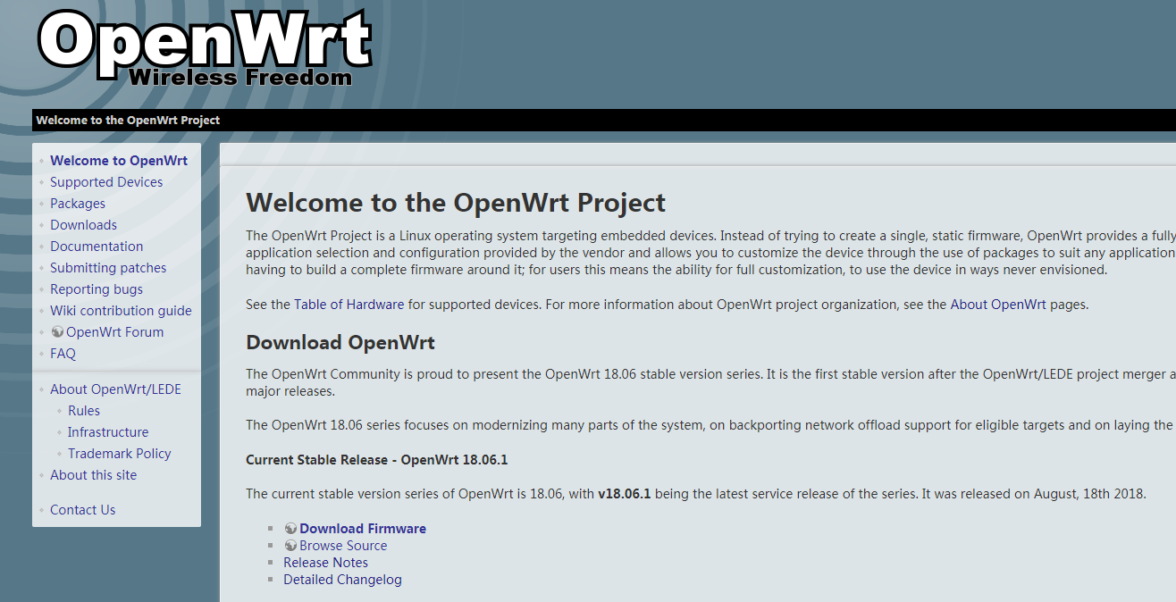Open Rules sub-item in sidebar

point(84,411)
